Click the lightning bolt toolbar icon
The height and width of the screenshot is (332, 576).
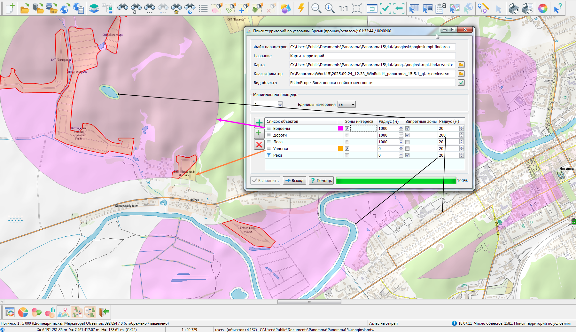click(301, 8)
